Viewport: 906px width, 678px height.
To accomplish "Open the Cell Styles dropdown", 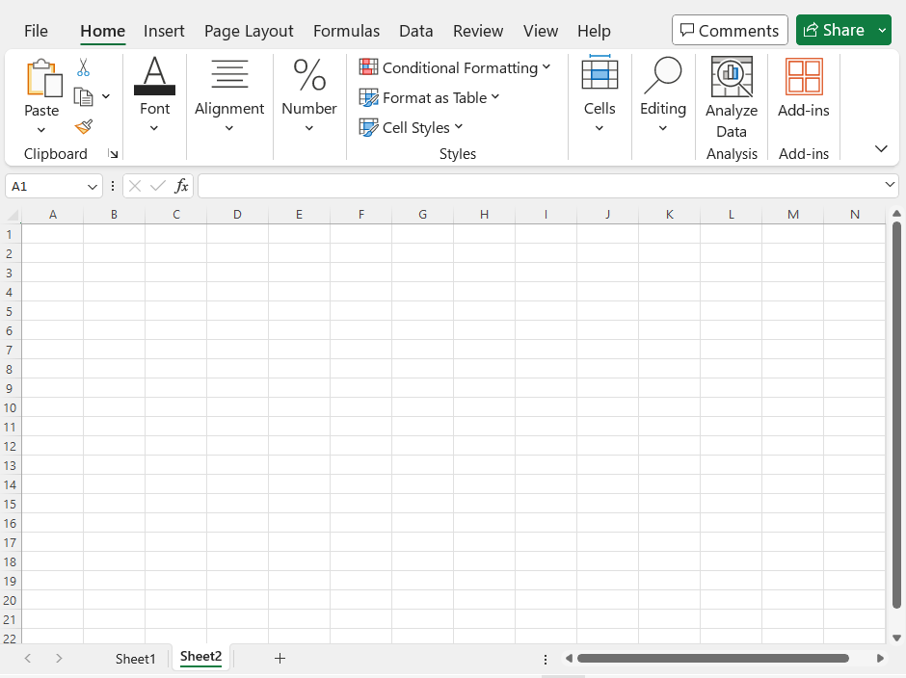I will tap(412, 127).
